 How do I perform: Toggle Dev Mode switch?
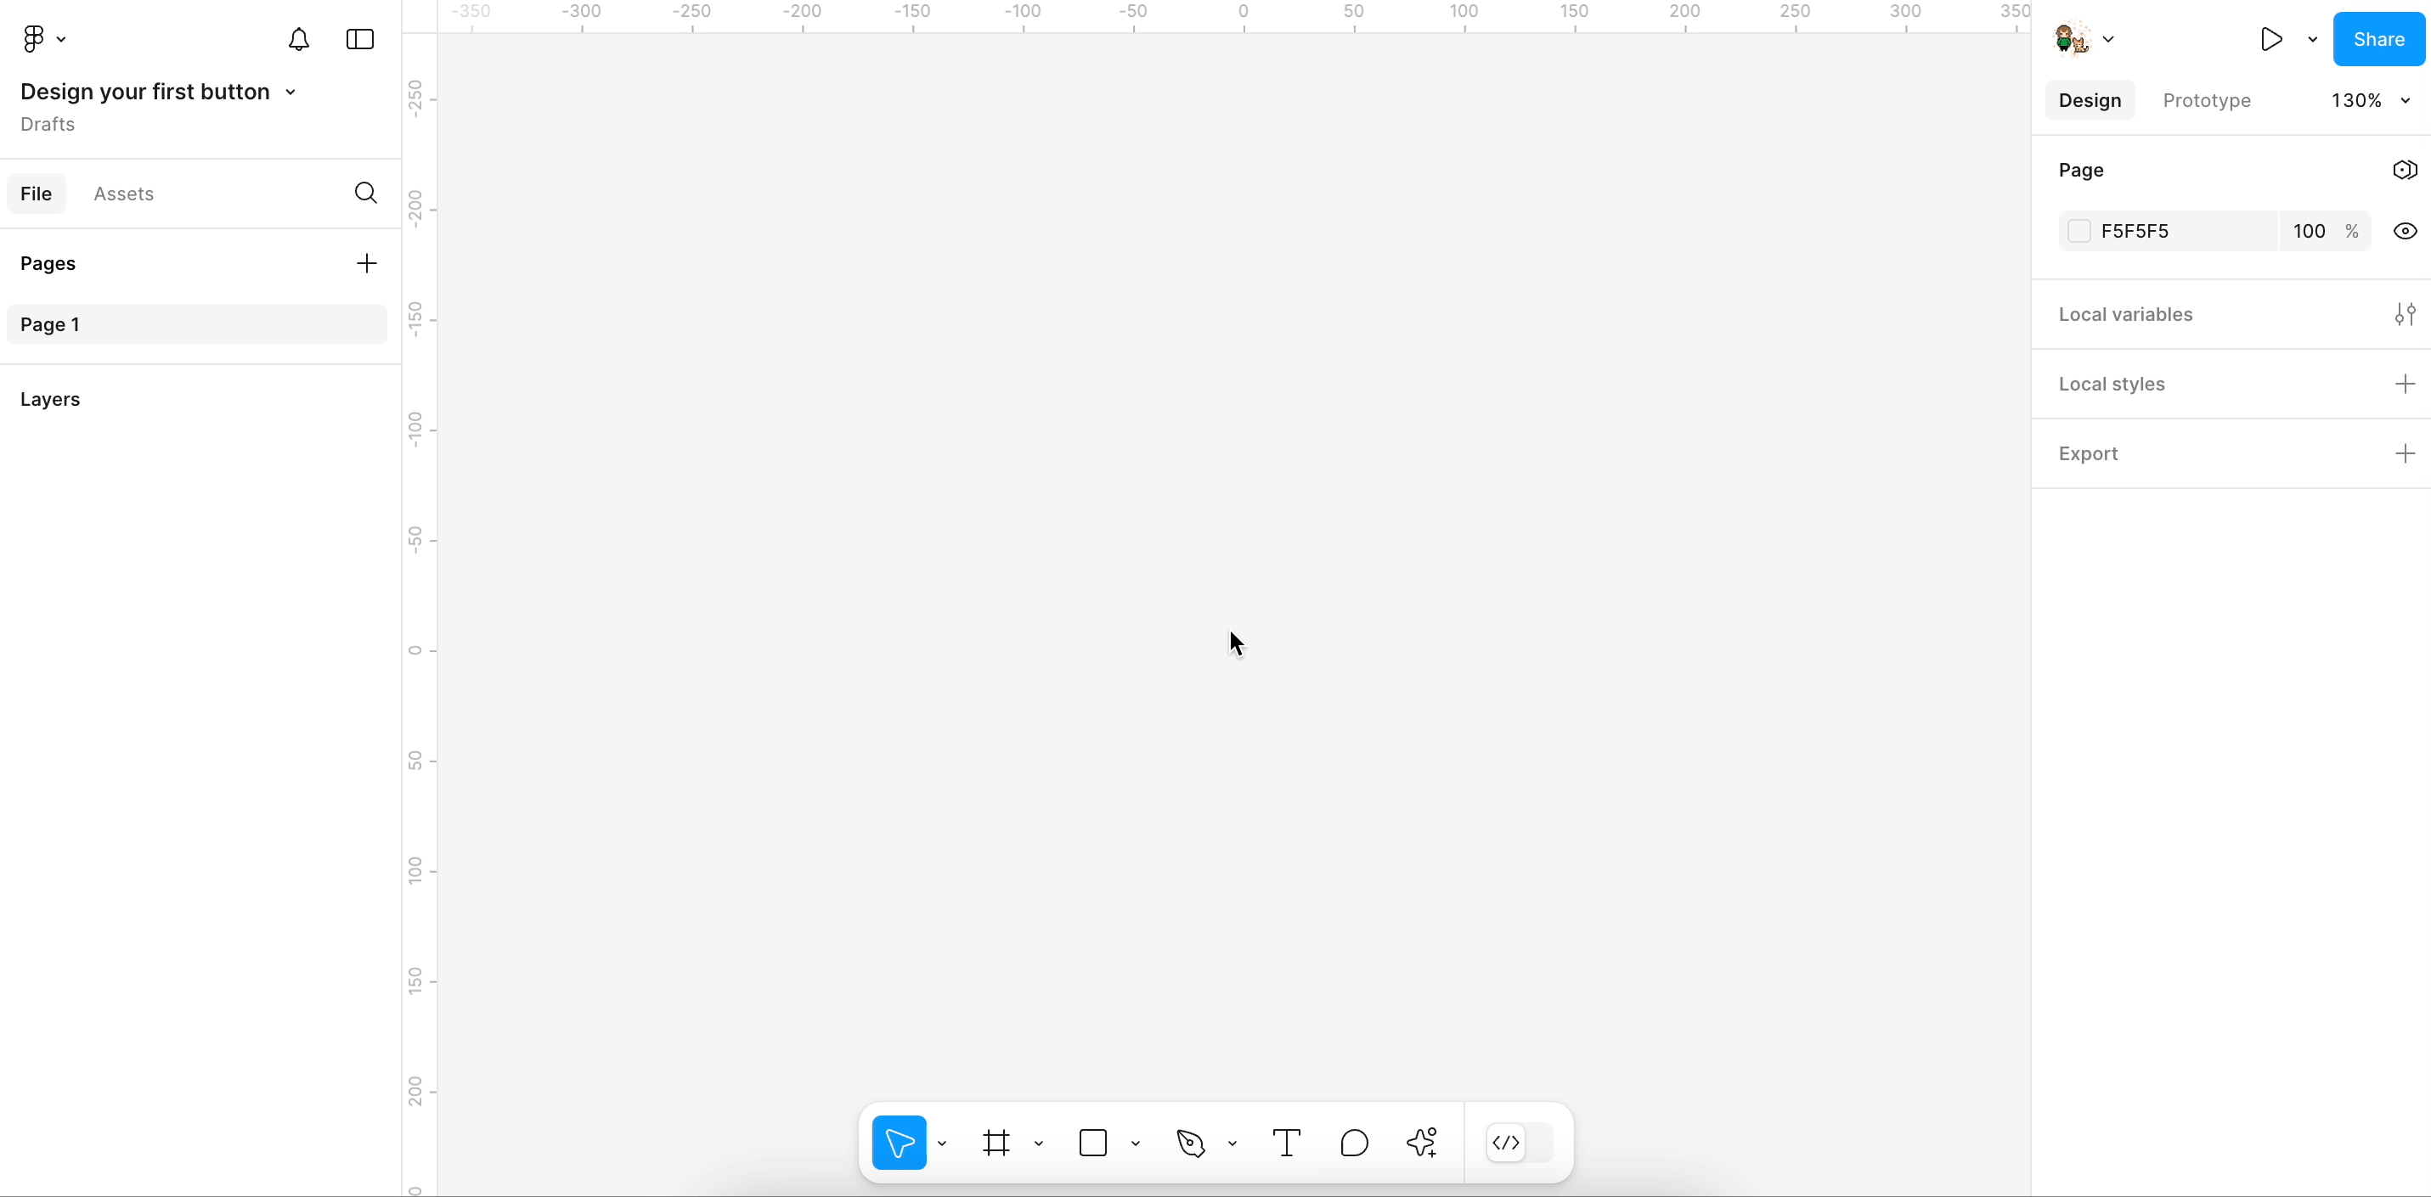[1519, 1144]
